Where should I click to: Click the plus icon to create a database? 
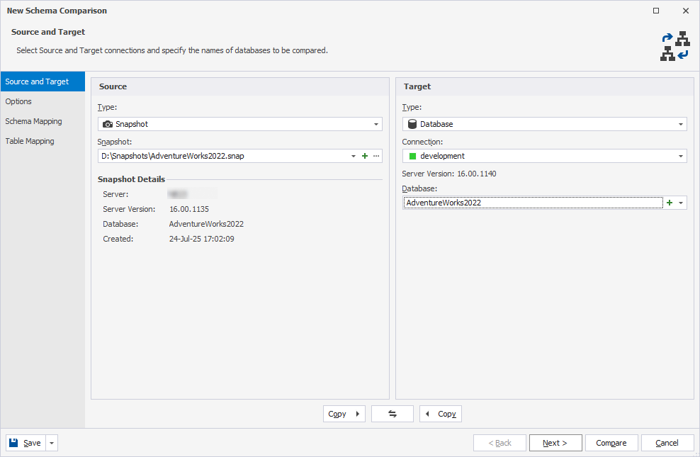click(669, 203)
